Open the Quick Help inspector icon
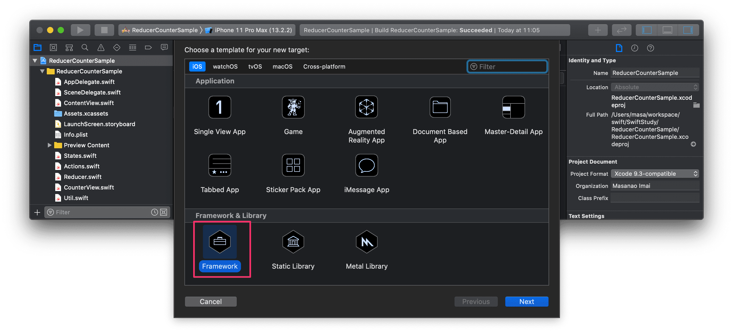This screenshot has height=332, width=733. 651,48
